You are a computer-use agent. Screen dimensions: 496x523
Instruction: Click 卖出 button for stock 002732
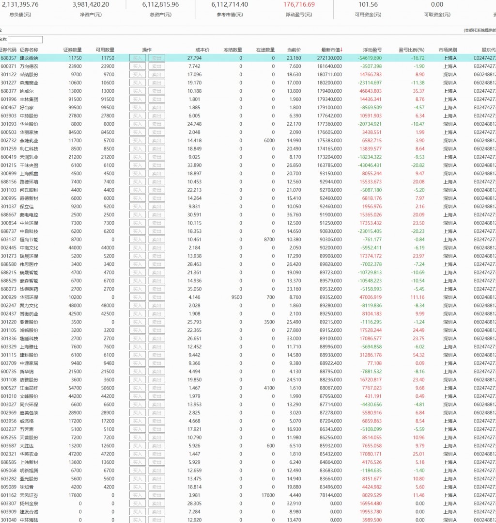pos(156,140)
